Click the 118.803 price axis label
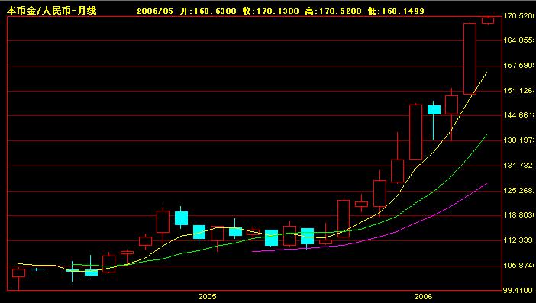536x303 pixels. click(519, 215)
